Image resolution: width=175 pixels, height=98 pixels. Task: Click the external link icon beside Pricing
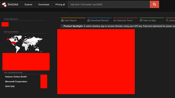pyautogui.click(x=64, y=5)
